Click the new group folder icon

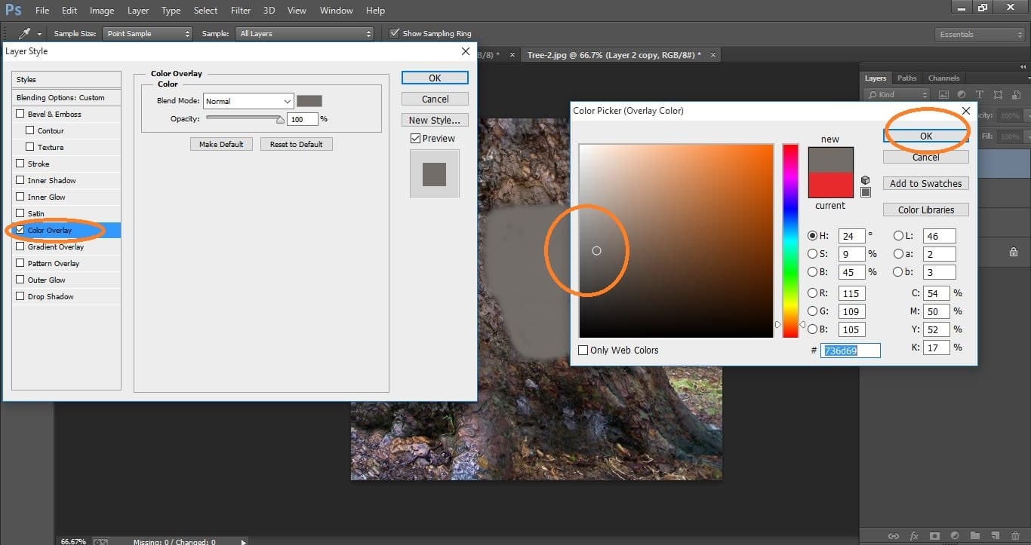click(x=975, y=536)
